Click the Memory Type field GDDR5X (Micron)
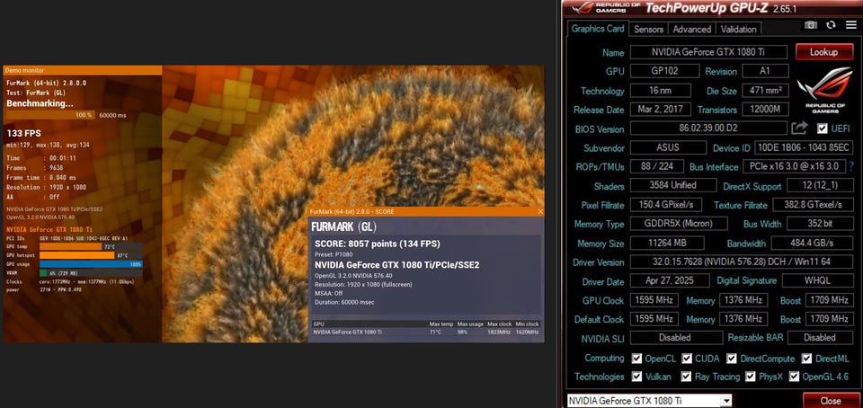863x408 pixels. click(x=679, y=224)
